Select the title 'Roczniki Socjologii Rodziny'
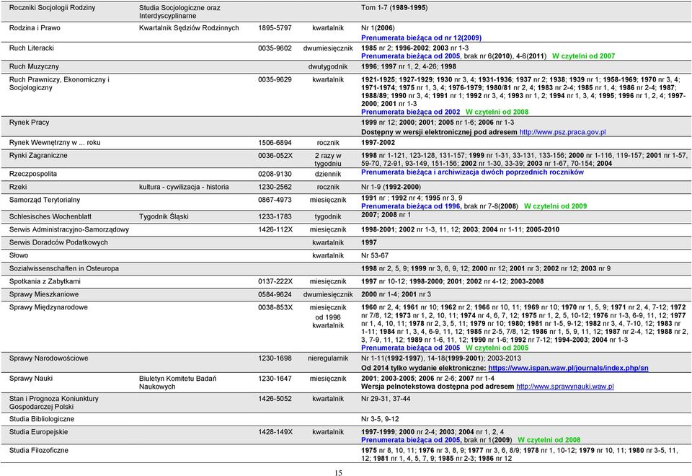 point(52,7)
